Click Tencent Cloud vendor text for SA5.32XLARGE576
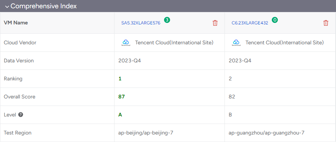This screenshot has width=336, height=142. [174, 43]
